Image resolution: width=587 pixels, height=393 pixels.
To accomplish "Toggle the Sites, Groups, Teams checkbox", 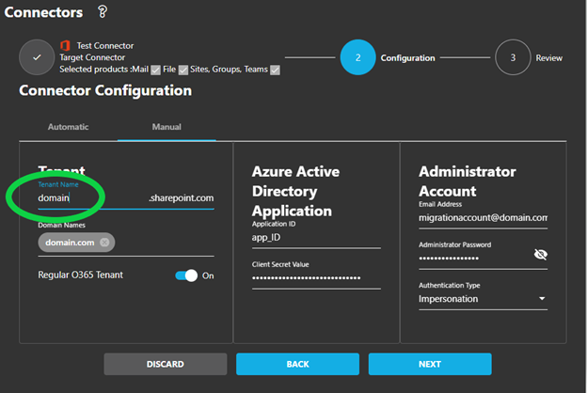I will pos(274,70).
